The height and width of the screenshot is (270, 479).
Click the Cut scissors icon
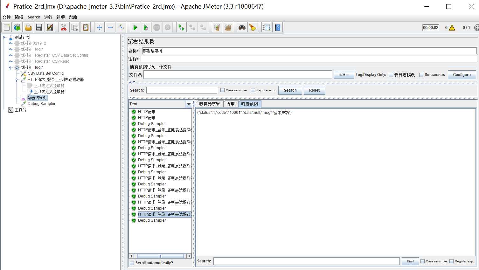64,28
